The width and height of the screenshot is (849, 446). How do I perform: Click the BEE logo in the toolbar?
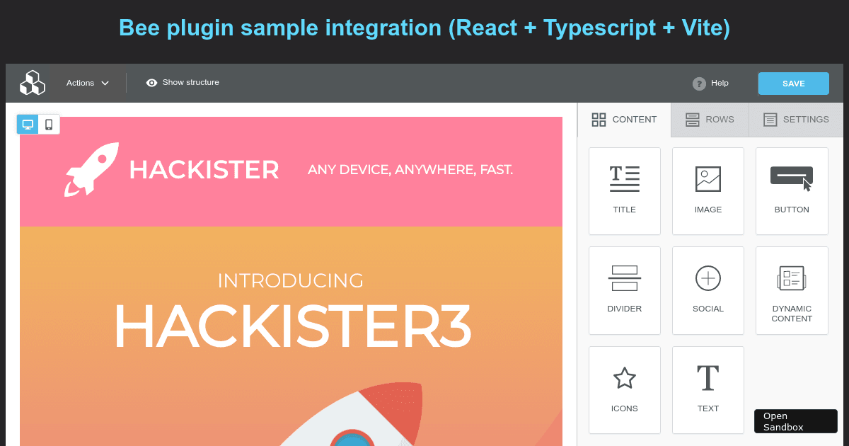tap(33, 83)
